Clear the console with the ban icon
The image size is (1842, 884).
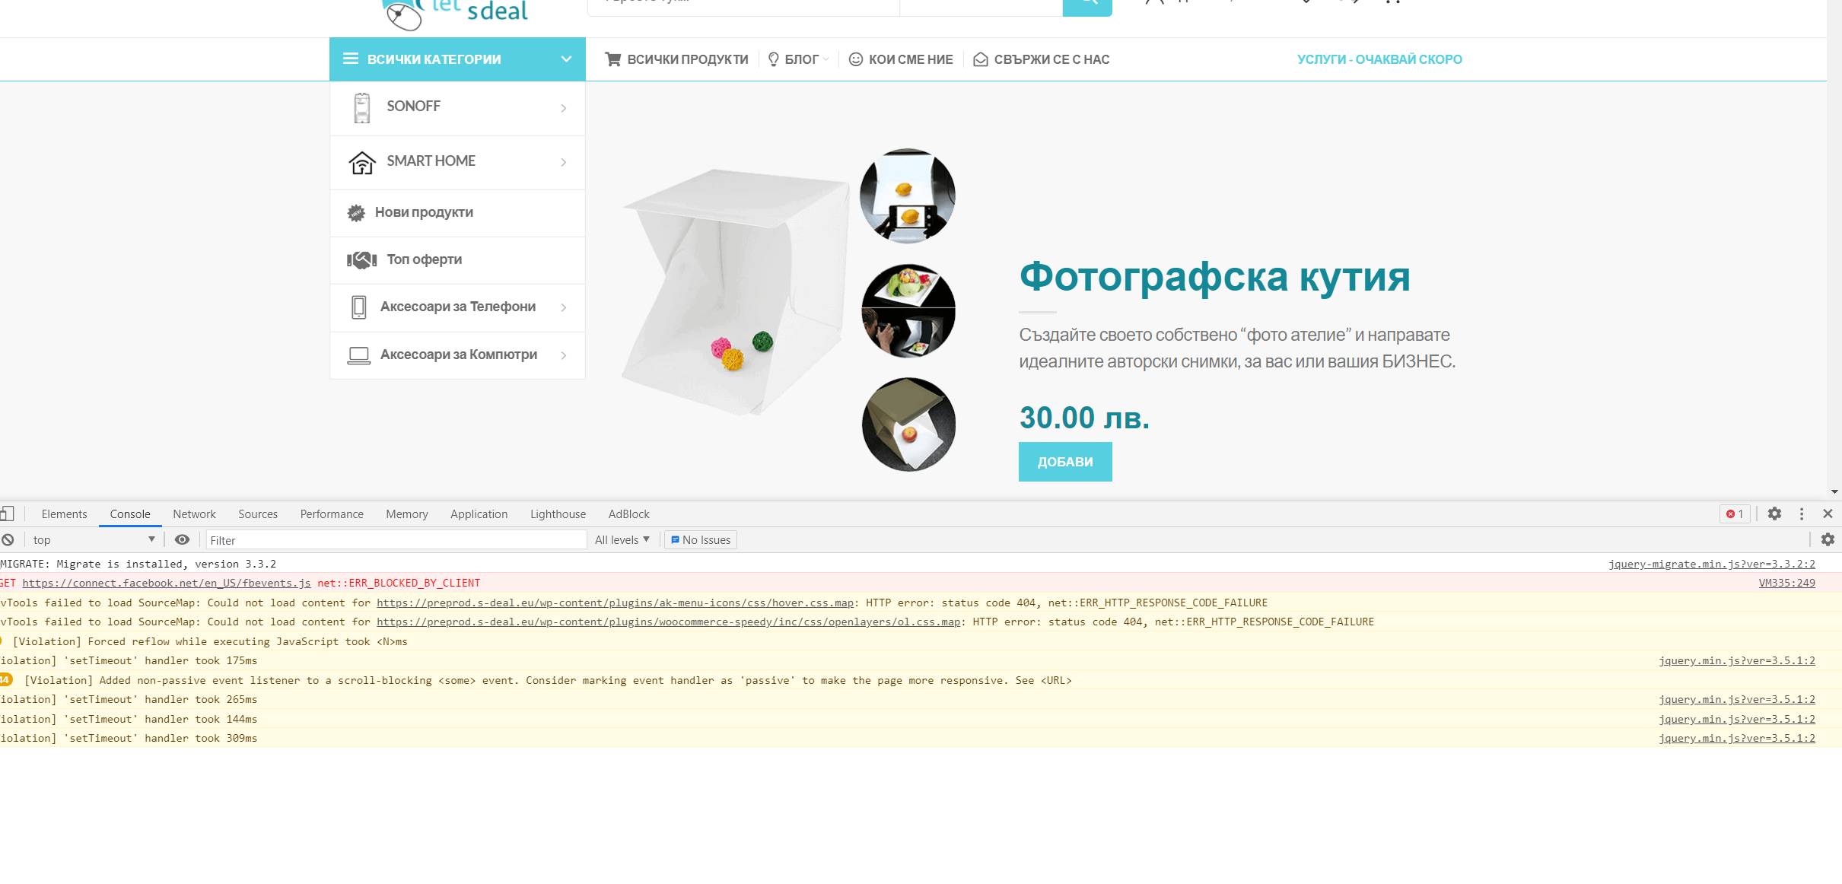8,540
